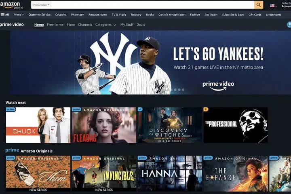Click into the search input field
This screenshot has height=194, width=291.
pos(152,5)
